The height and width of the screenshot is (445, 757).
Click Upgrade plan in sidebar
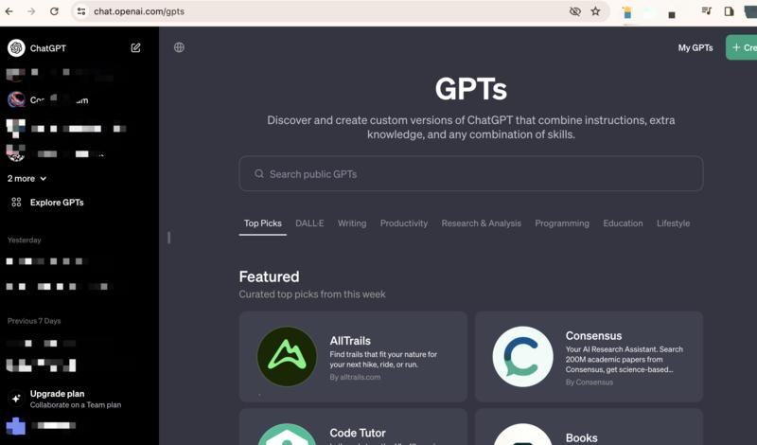57,394
